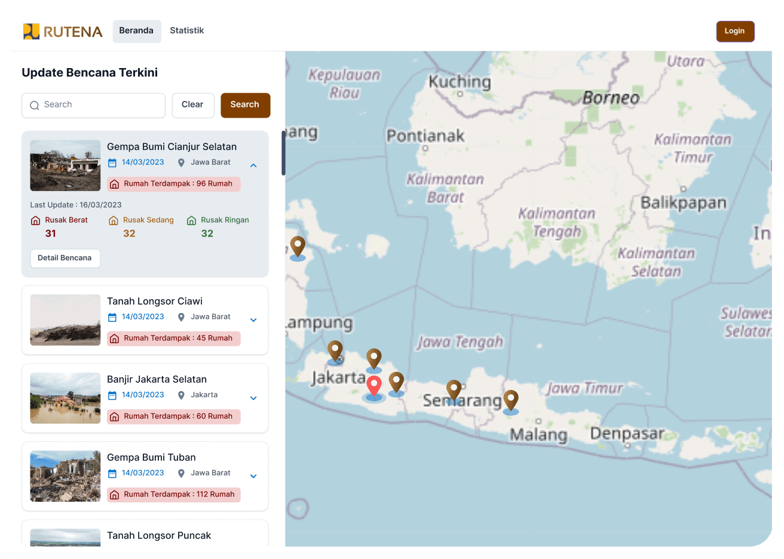The width and height of the screenshot is (784, 559).
Task: Click location pin icon on Cianjur Selatan card
Action: tap(181, 162)
